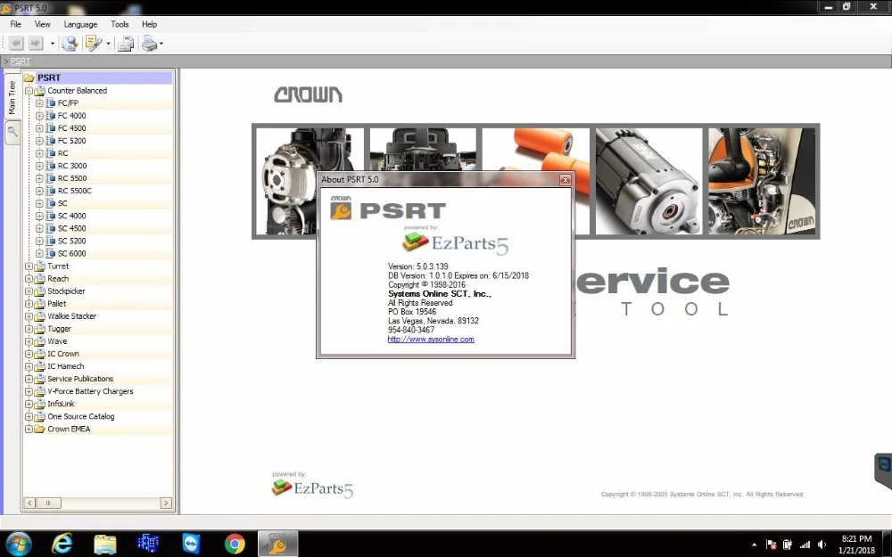Image resolution: width=892 pixels, height=557 pixels.
Task: Select the IC Hamech tree item
Action: tap(65, 366)
